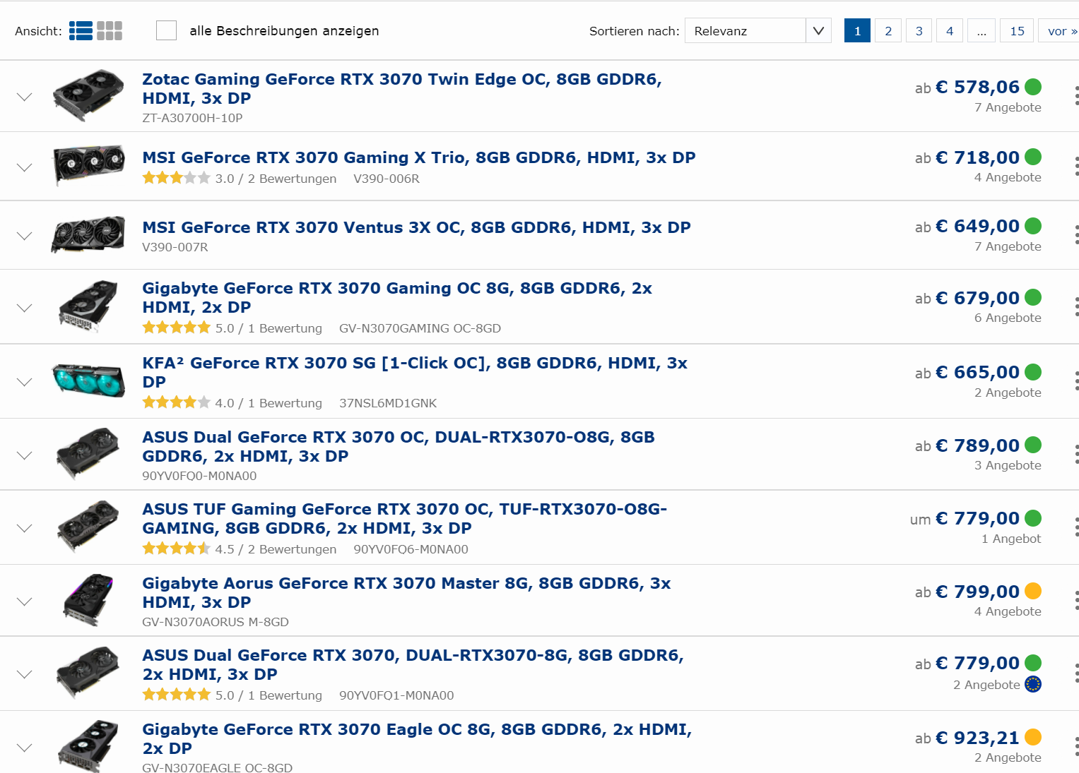Go to results page 15

pyautogui.click(x=1017, y=31)
